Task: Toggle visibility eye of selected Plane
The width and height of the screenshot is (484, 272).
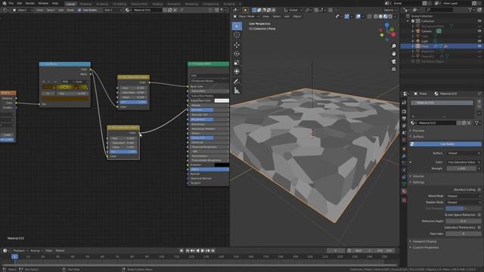Action: (479, 46)
